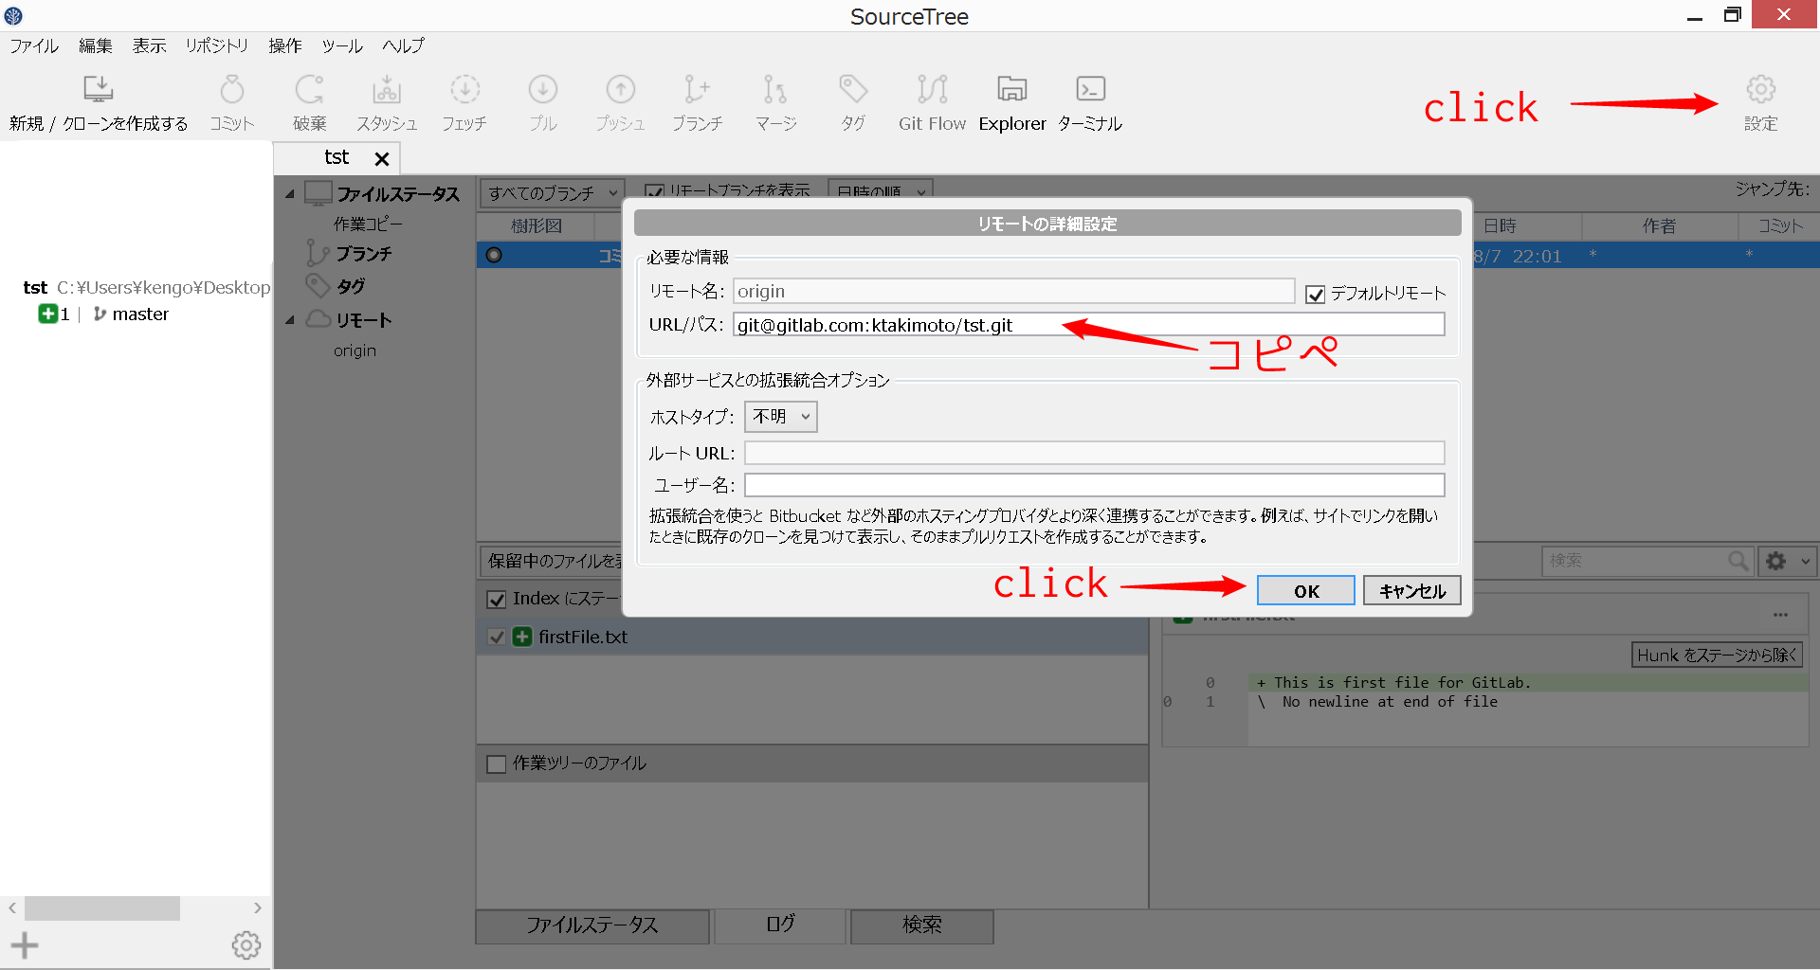Viewport: 1820px width, 970px height.
Task: Open the ホストタイプ dropdown set to 不明
Action: [x=781, y=417]
